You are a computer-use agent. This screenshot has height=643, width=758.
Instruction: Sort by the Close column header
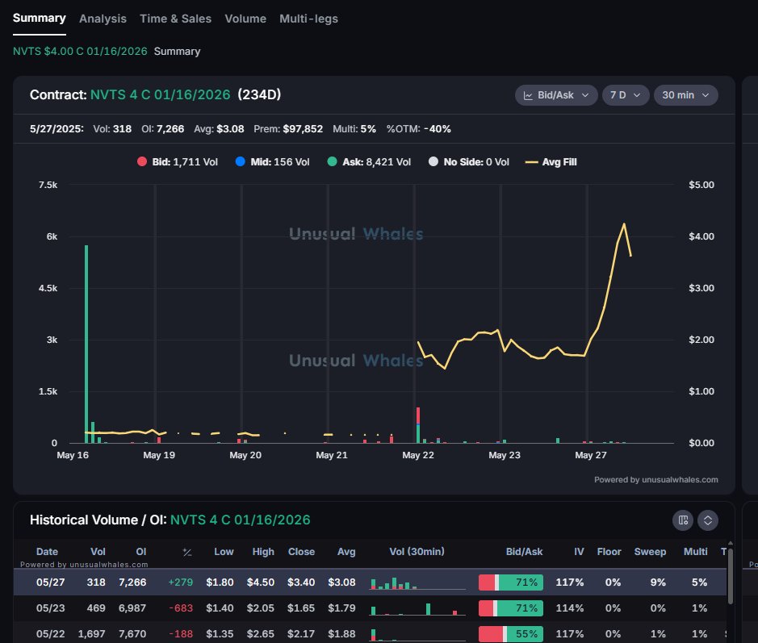coord(301,552)
